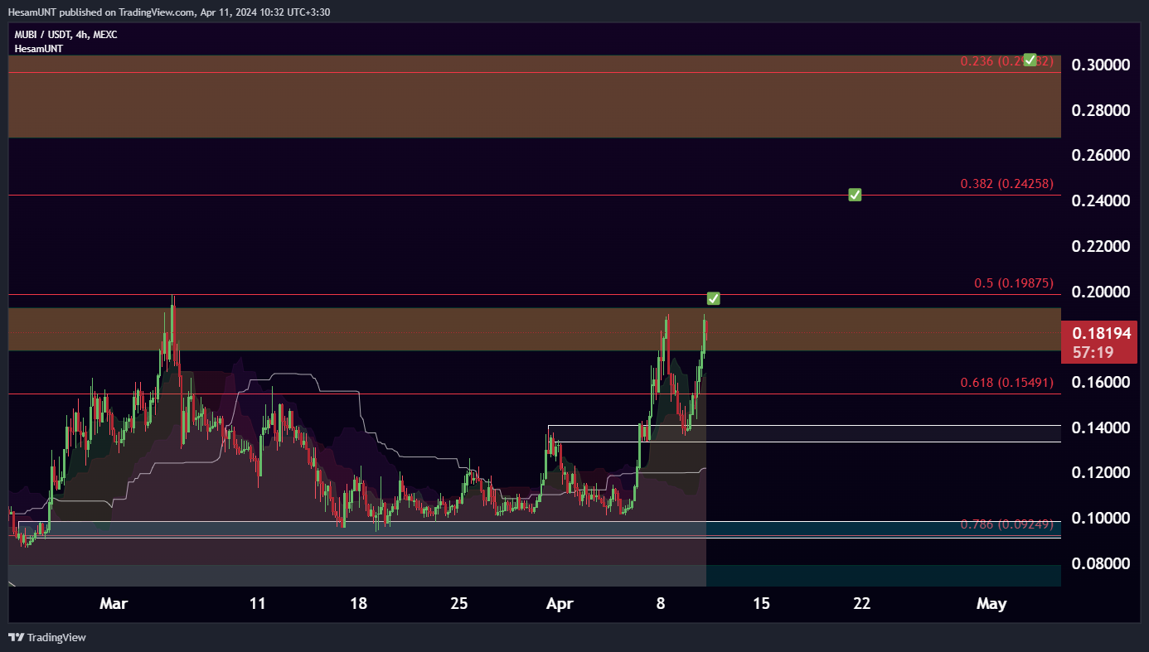Click 0.16000 on the price axis
Image resolution: width=1149 pixels, height=652 pixels.
pos(1101,382)
